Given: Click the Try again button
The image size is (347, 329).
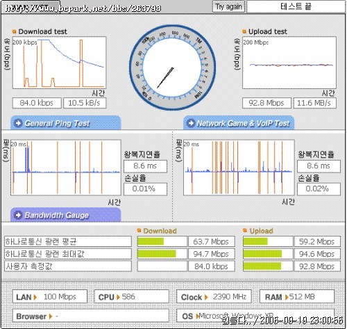Looking at the screenshot, I should pos(228,7).
